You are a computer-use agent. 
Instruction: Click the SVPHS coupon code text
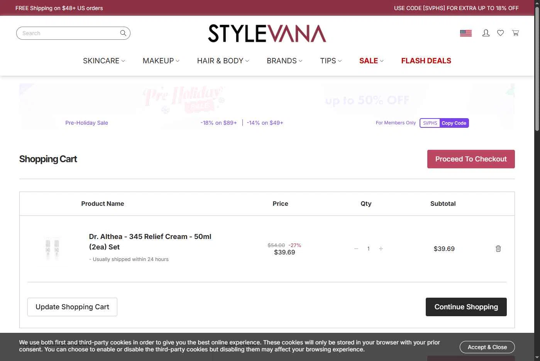430,123
